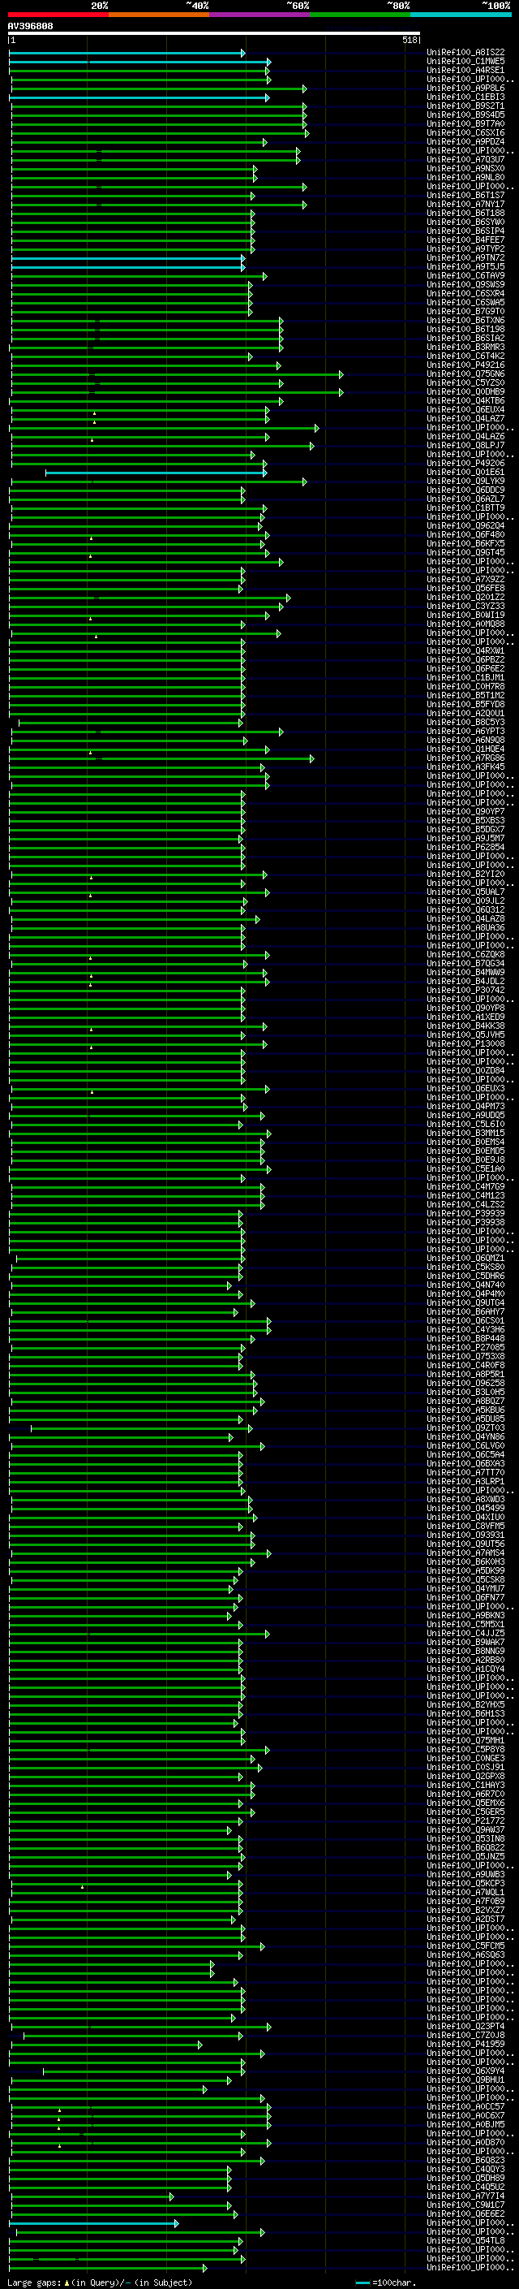Click the green 60–80% identity legend bar

click(360, 15)
